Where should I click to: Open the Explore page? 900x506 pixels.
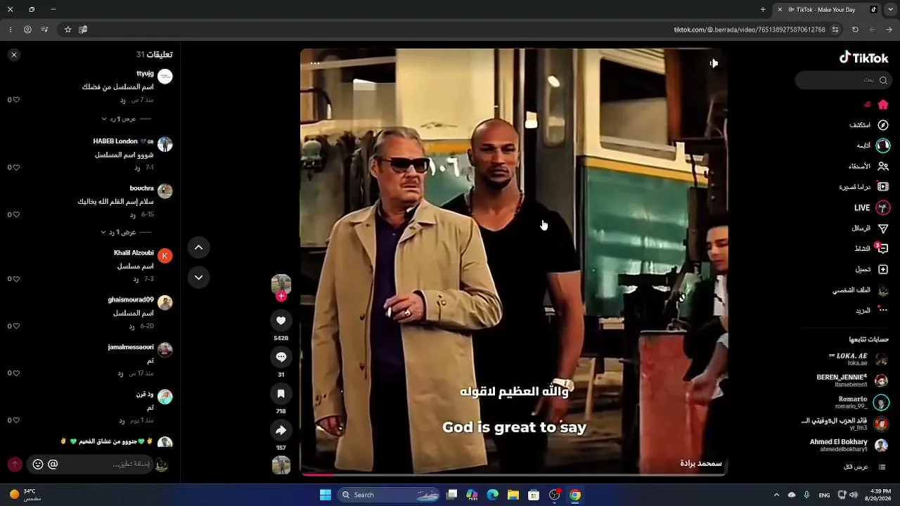[869, 125]
